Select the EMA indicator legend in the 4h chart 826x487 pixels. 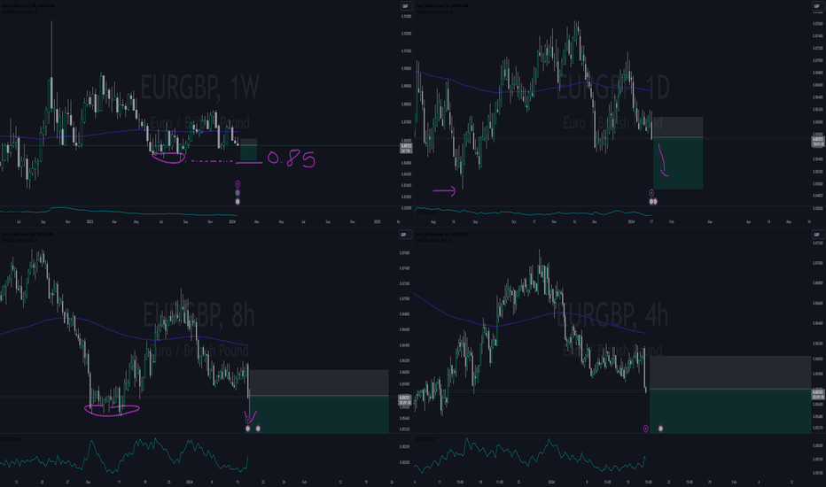(x=433, y=240)
